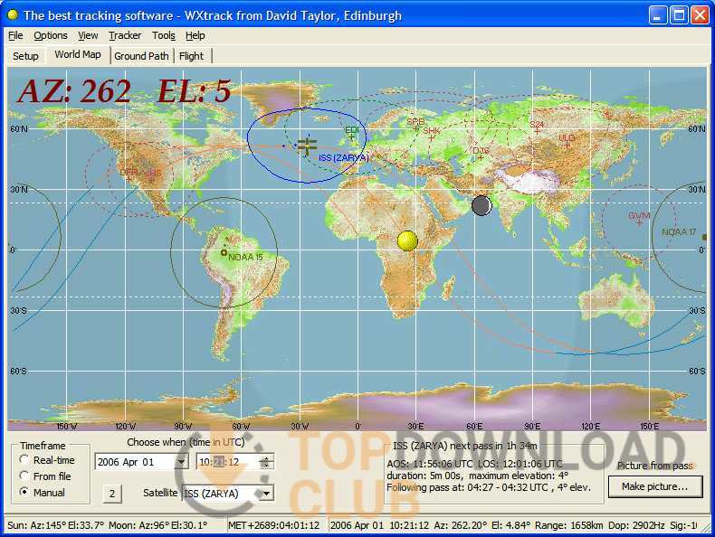Screen dimensions: 715x537
Task: Click the SHK ground station marker
Action: tap(431, 137)
